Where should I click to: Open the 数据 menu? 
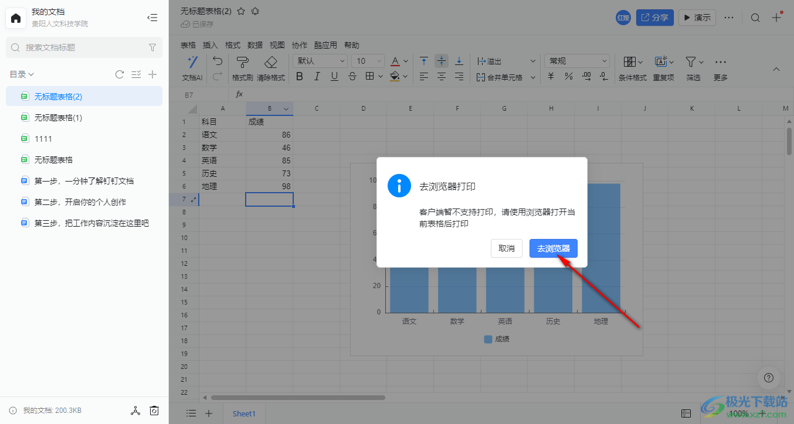pyautogui.click(x=255, y=45)
